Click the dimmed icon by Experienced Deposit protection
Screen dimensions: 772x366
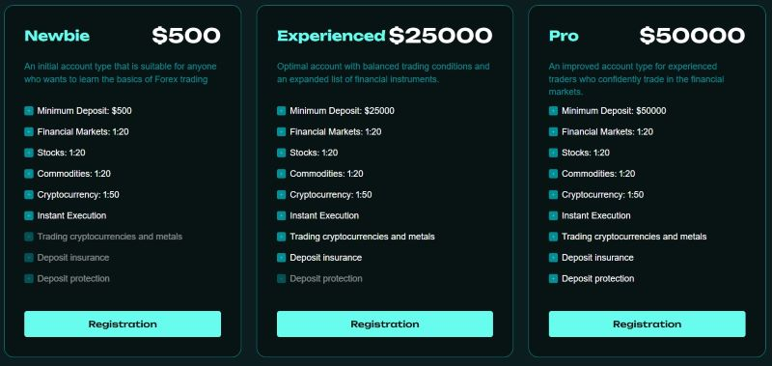(x=281, y=279)
